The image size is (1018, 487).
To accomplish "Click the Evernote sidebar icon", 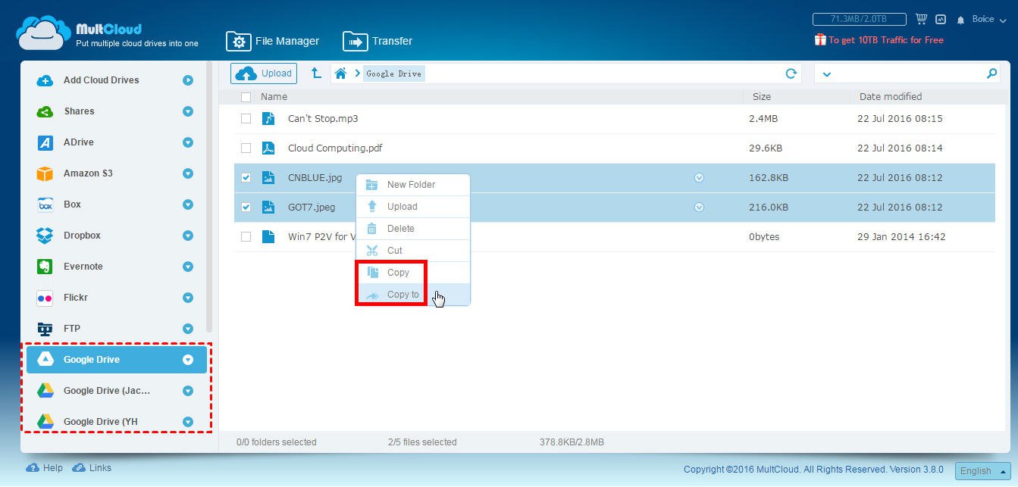I will (x=45, y=267).
